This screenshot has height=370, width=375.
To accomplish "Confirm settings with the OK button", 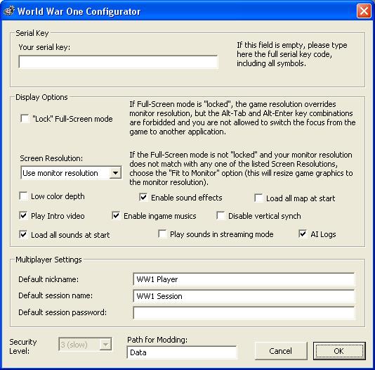I will [339, 351].
